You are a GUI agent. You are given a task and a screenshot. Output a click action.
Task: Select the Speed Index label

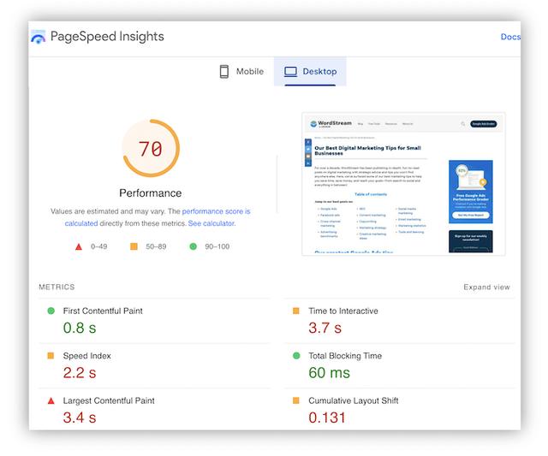pos(87,356)
